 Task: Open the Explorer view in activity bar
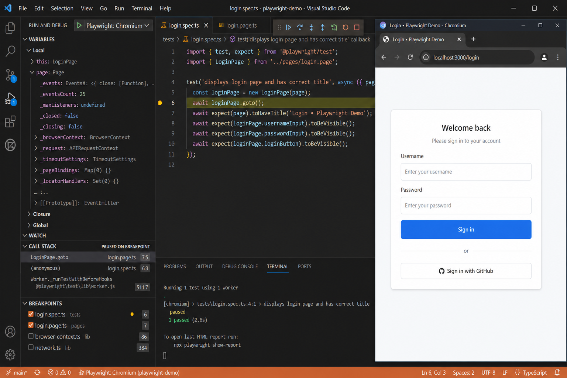(10, 28)
